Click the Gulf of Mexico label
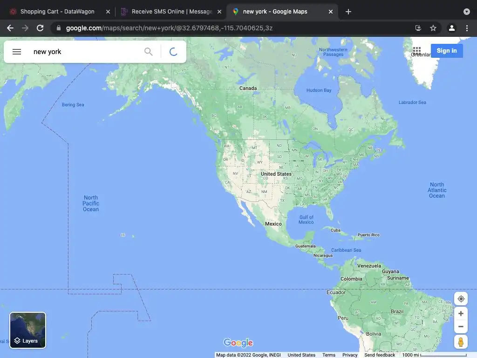Image resolution: width=477 pixels, height=358 pixels. (x=306, y=220)
